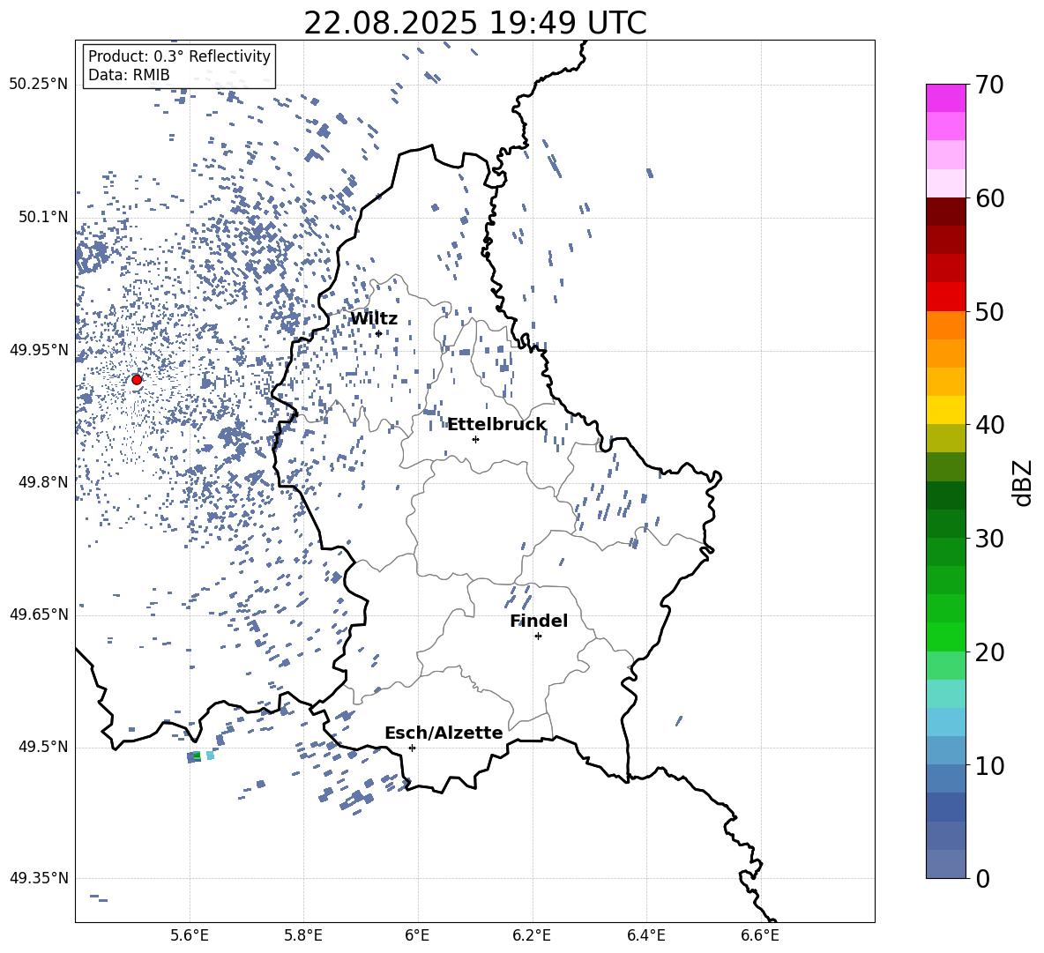
Task: Click the 6.6°E longitude label
Action: (x=760, y=935)
